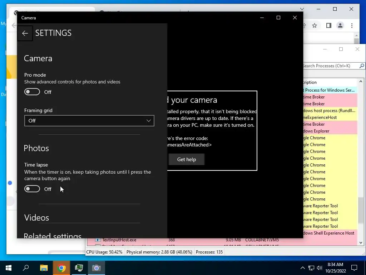Click Processes: 135 status entry
The image size is (366, 275).
click(x=209, y=252)
